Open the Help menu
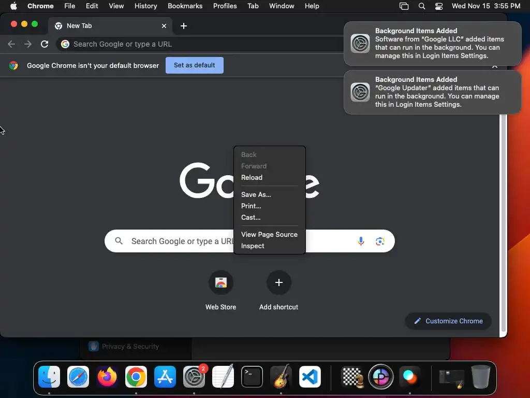 pyautogui.click(x=312, y=6)
